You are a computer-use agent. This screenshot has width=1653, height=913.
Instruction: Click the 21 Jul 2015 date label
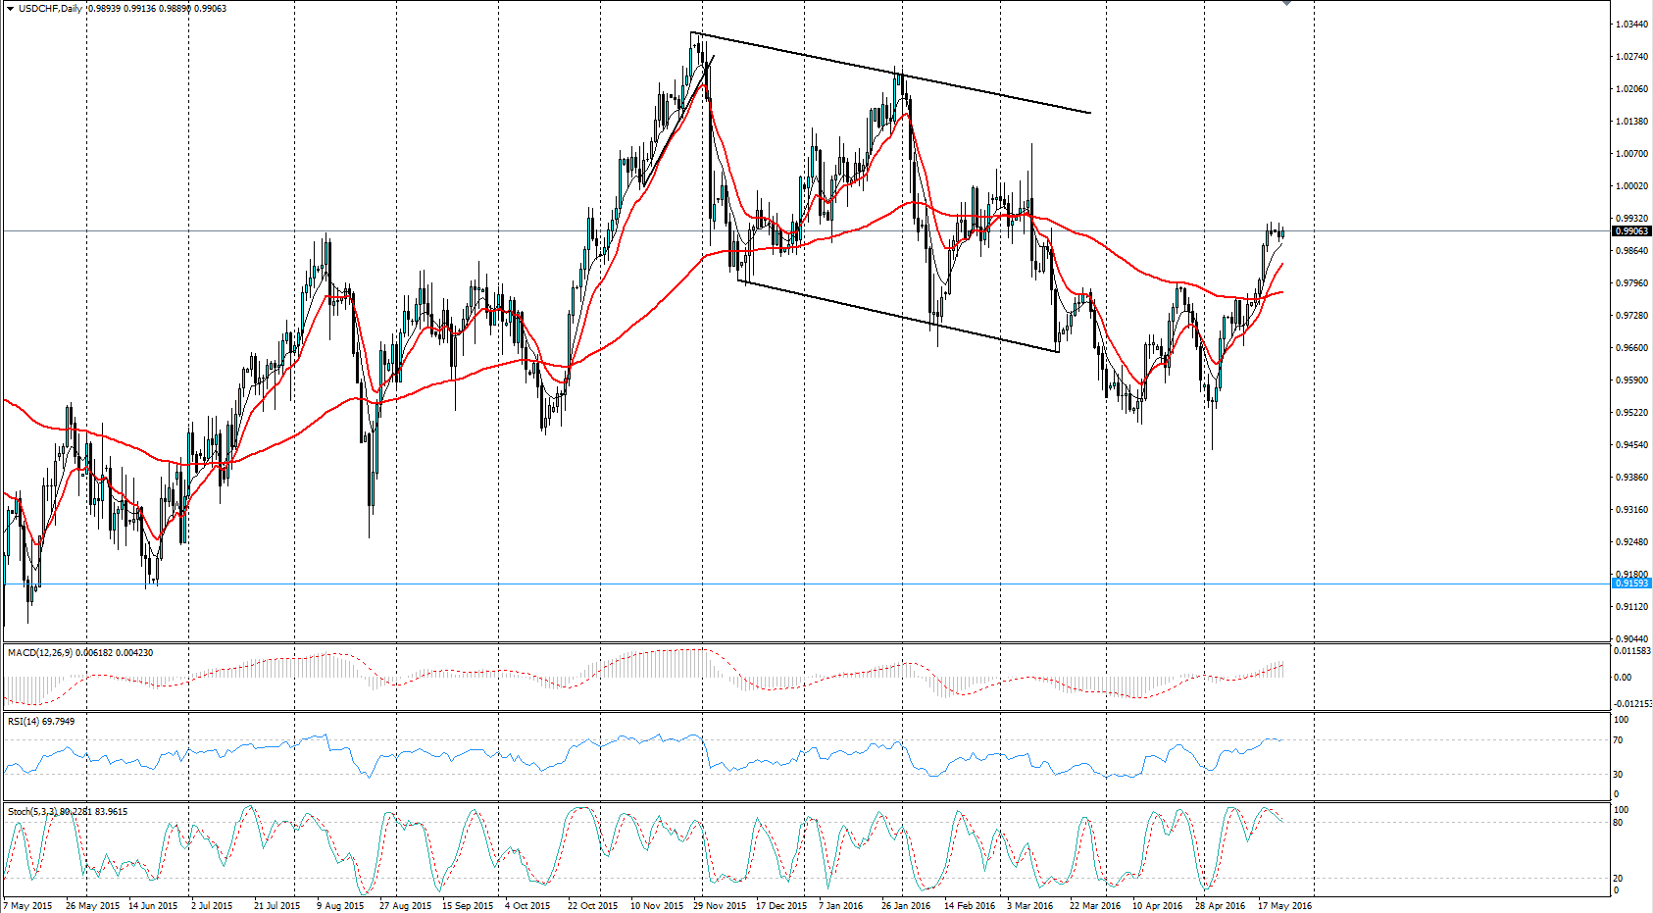(x=276, y=905)
